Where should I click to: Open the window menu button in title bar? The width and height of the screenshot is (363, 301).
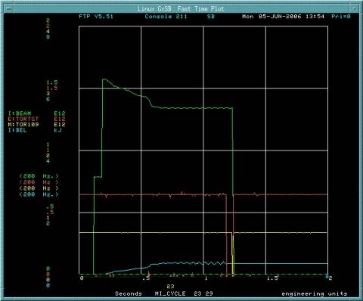click(9, 9)
